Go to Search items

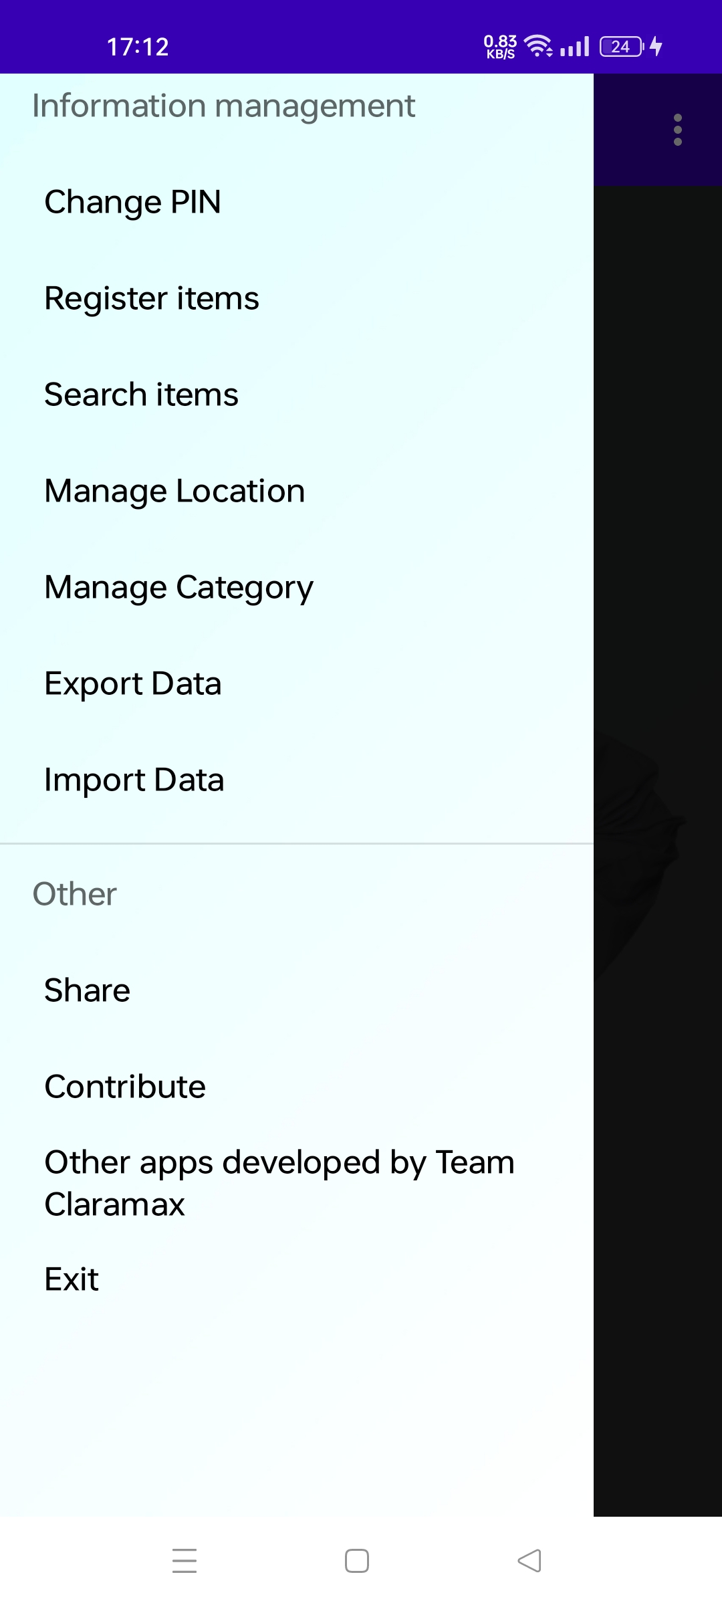(297, 395)
